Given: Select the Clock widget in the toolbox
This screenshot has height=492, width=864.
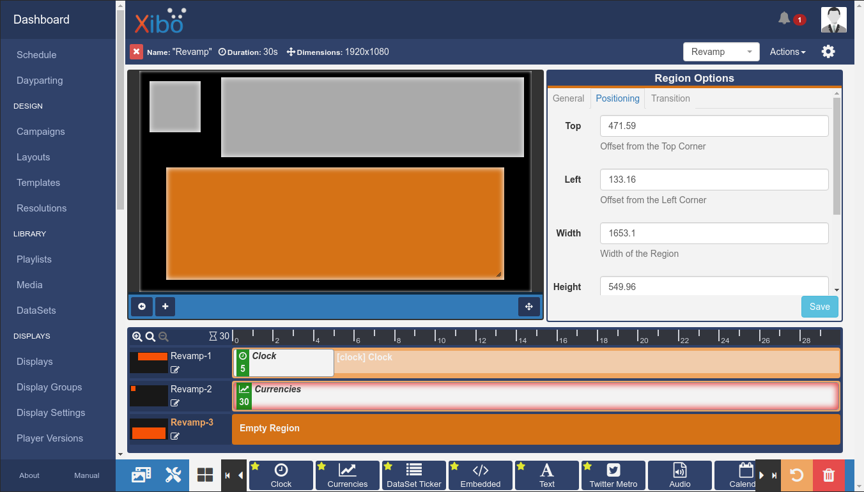Looking at the screenshot, I should pyautogui.click(x=281, y=475).
